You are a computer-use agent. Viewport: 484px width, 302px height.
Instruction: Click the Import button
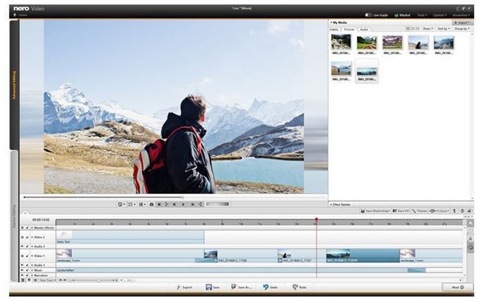click(x=462, y=22)
